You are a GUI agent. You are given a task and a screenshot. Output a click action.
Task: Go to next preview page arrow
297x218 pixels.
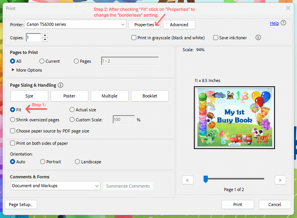click(280, 180)
